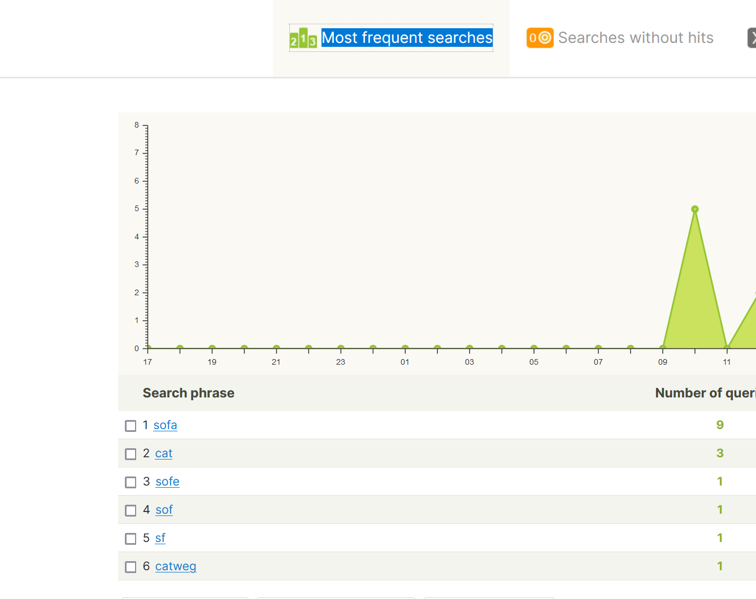Click the green podium ranking icon
The height and width of the screenshot is (599, 756).
pos(303,38)
